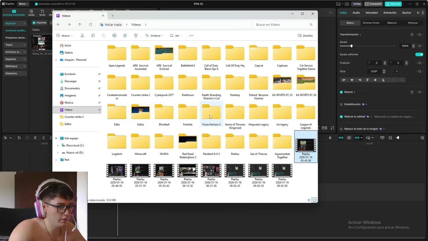
Task: Reset Transformación with its circular arrow
Action: (412, 34)
